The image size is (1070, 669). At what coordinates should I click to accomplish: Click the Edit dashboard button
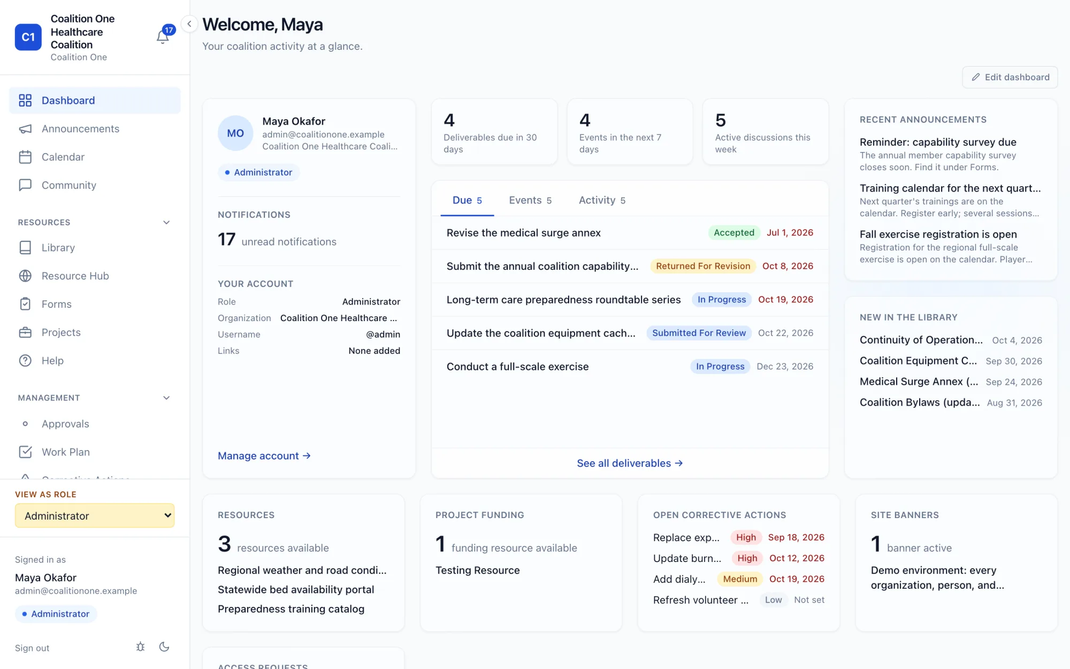coord(1010,77)
